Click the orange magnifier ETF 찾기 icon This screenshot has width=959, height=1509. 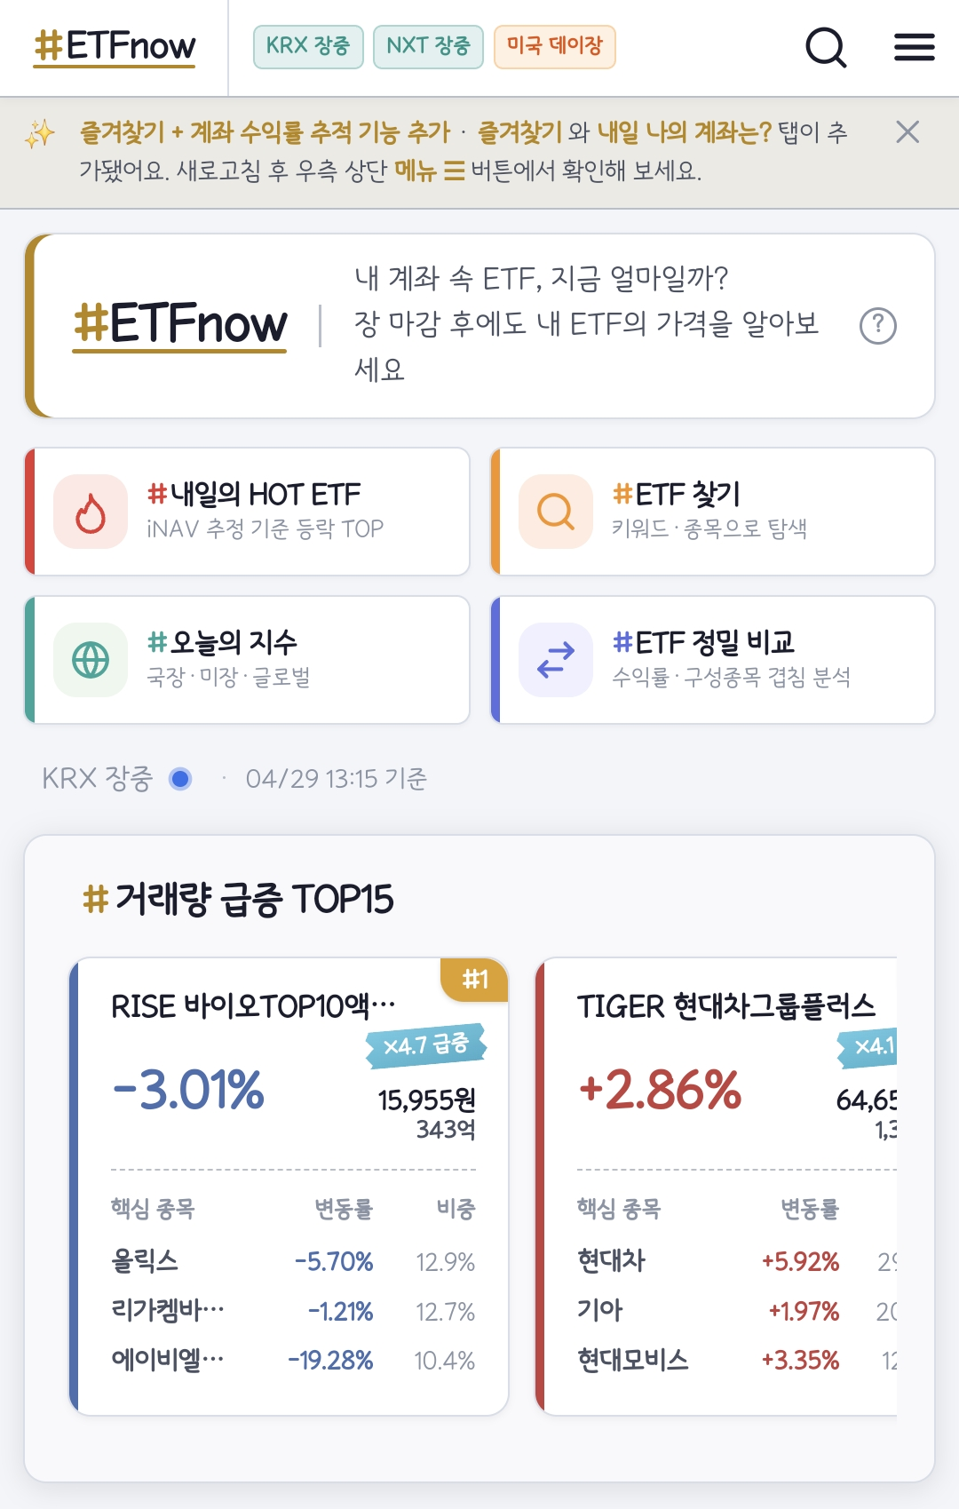(556, 512)
